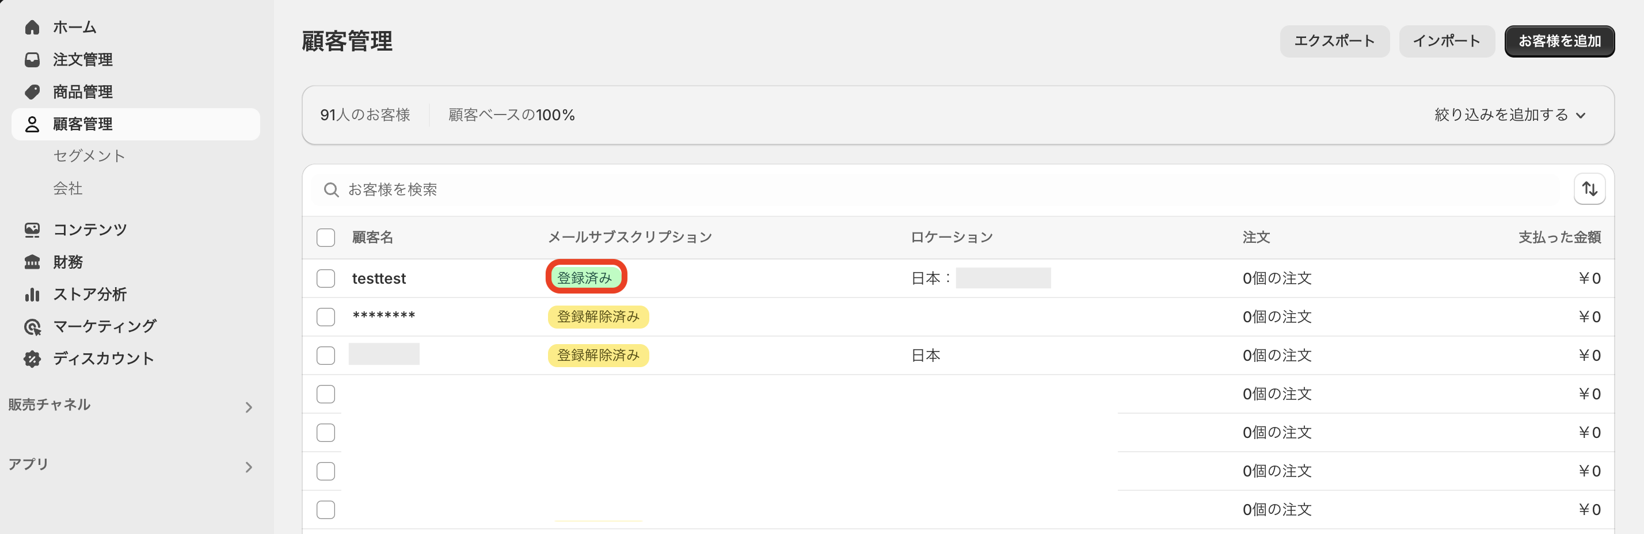
Task: Check the checkbox on the 日本 登録解除済み row
Action: point(325,356)
